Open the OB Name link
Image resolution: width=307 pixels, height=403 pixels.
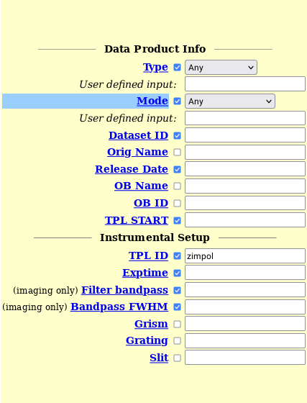(141, 186)
